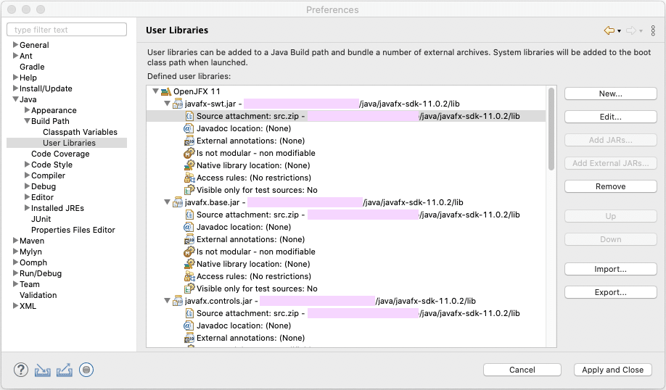Click the Oomph preference recorder icon

click(x=86, y=370)
